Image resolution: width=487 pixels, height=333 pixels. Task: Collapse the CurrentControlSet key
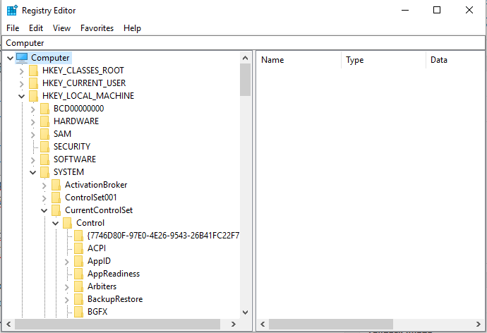[44, 211]
